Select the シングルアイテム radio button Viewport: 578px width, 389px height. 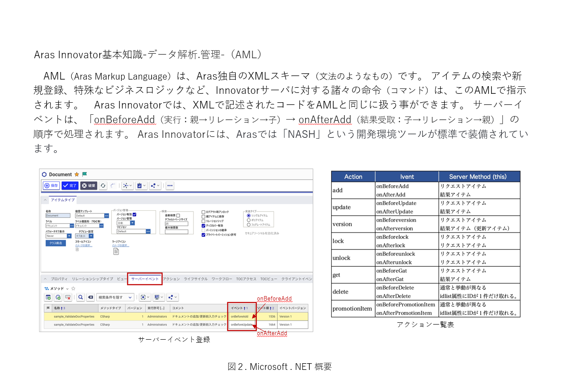coord(249,215)
